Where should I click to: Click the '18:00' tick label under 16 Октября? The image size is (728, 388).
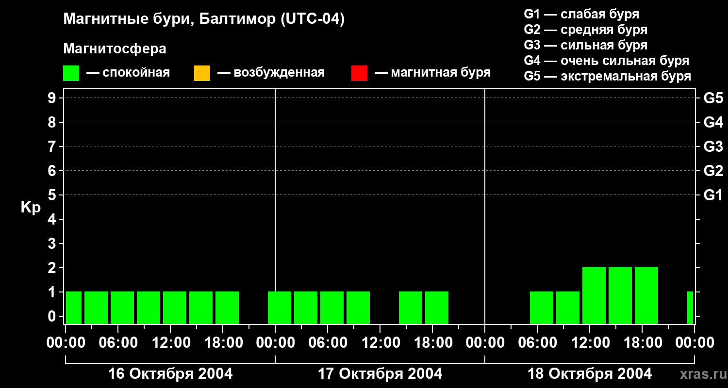tap(223, 343)
